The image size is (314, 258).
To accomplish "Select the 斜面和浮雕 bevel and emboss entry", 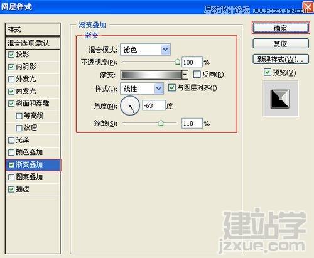I will click(33, 104).
